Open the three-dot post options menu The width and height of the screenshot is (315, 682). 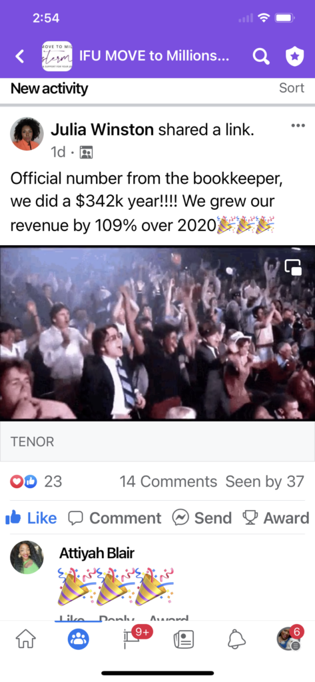tap(298, 126)
